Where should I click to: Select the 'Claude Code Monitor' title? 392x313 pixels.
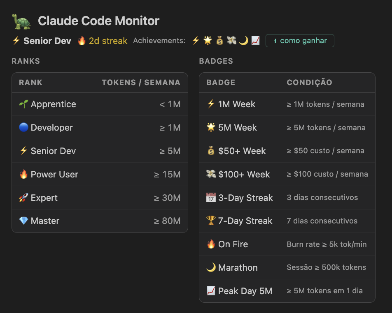pos(98,21)
